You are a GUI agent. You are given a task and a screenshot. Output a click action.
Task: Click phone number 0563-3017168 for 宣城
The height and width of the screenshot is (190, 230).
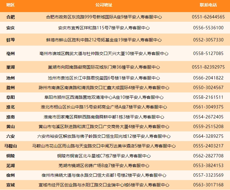tap(208, 185)
